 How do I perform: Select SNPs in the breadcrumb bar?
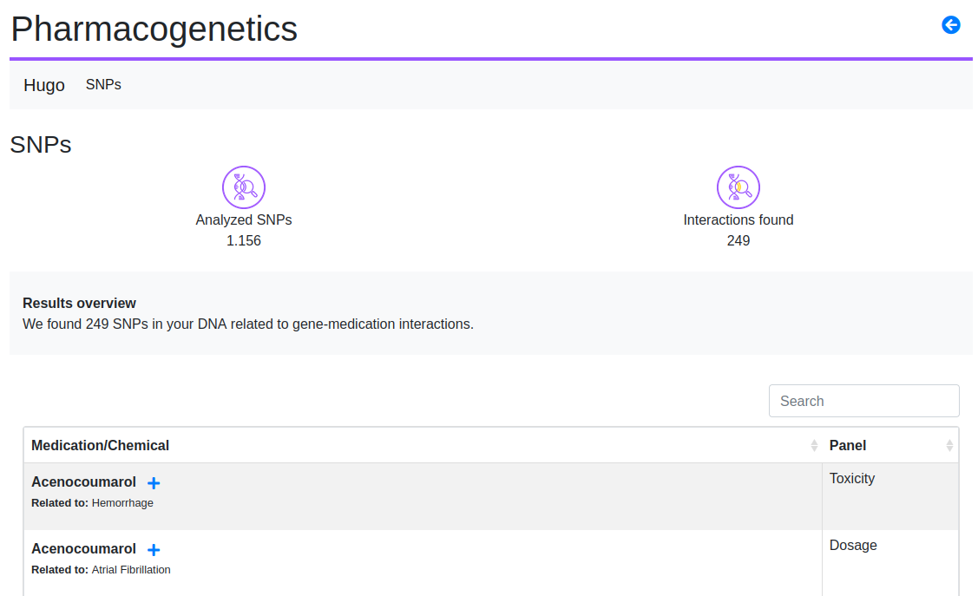point(103,85)
